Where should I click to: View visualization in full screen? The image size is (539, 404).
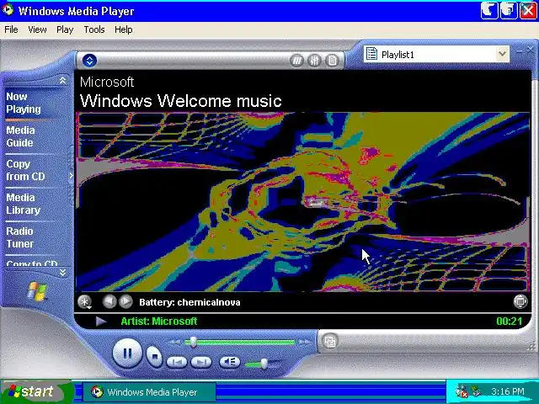point(520,301)
